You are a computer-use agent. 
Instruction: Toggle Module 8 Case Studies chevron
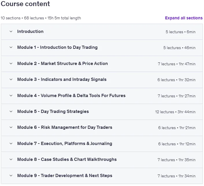(11, 159)
